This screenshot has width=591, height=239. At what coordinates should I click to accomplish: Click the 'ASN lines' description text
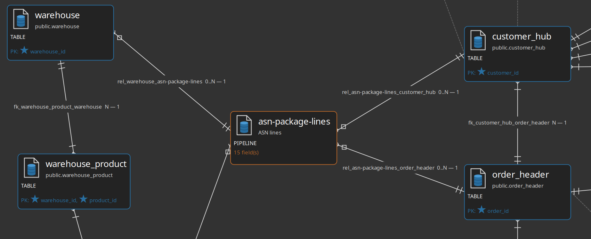[270, 133]
